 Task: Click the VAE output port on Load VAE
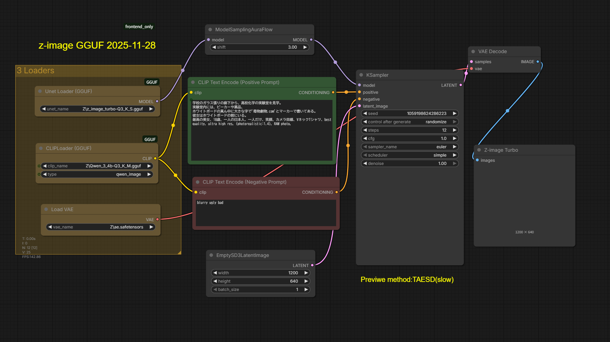158,219
